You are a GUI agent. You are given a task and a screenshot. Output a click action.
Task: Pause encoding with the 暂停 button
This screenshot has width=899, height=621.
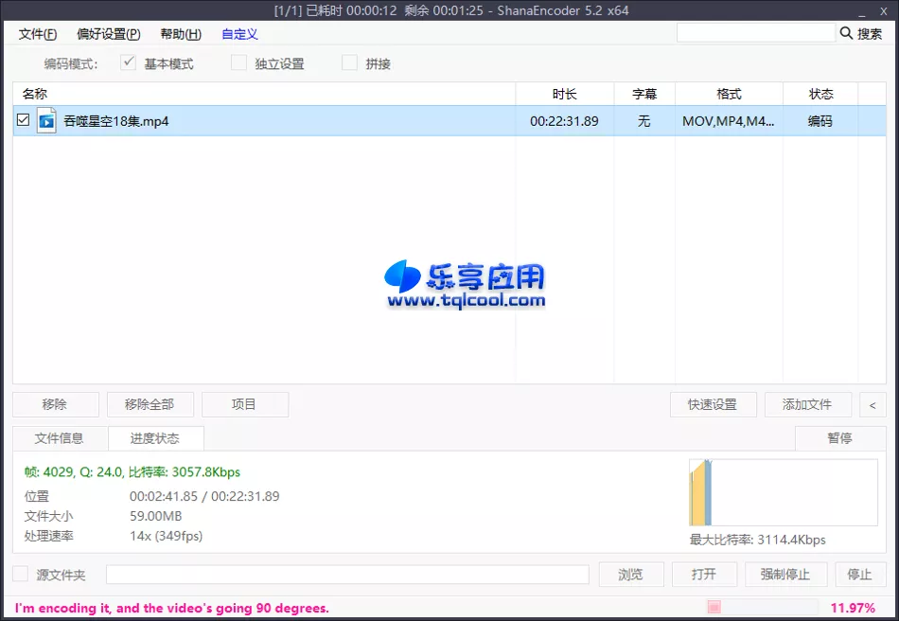point(839,437)
